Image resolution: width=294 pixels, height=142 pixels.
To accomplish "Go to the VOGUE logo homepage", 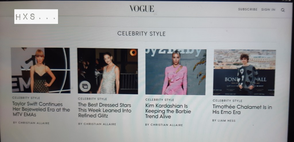I will point(142,9).
